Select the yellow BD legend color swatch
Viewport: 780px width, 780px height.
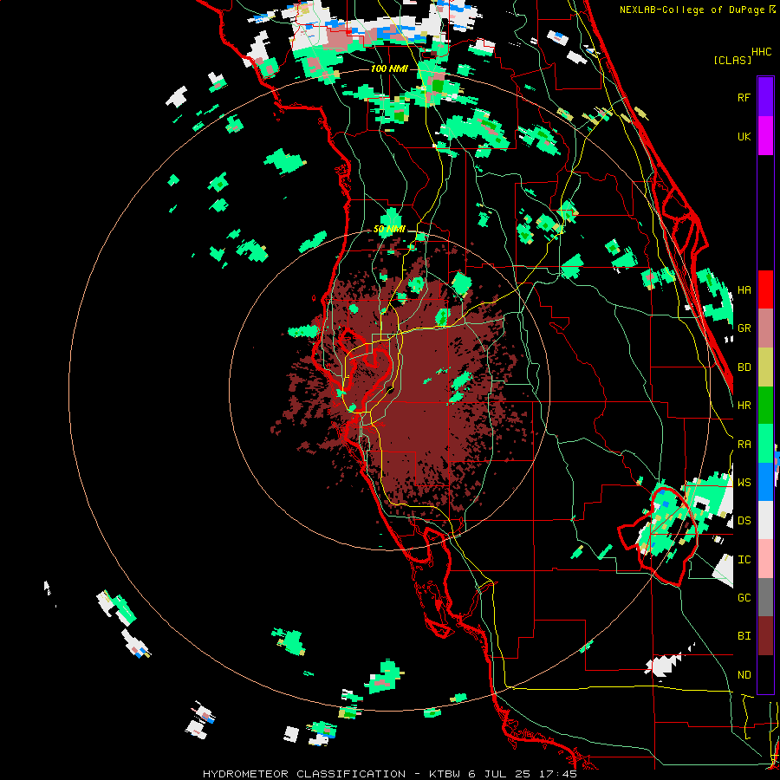[765, 367]
